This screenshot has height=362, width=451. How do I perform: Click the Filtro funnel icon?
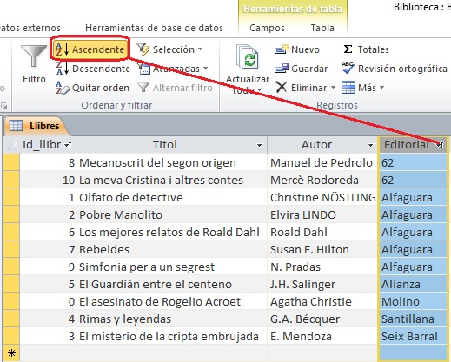(x=34, y=56)
